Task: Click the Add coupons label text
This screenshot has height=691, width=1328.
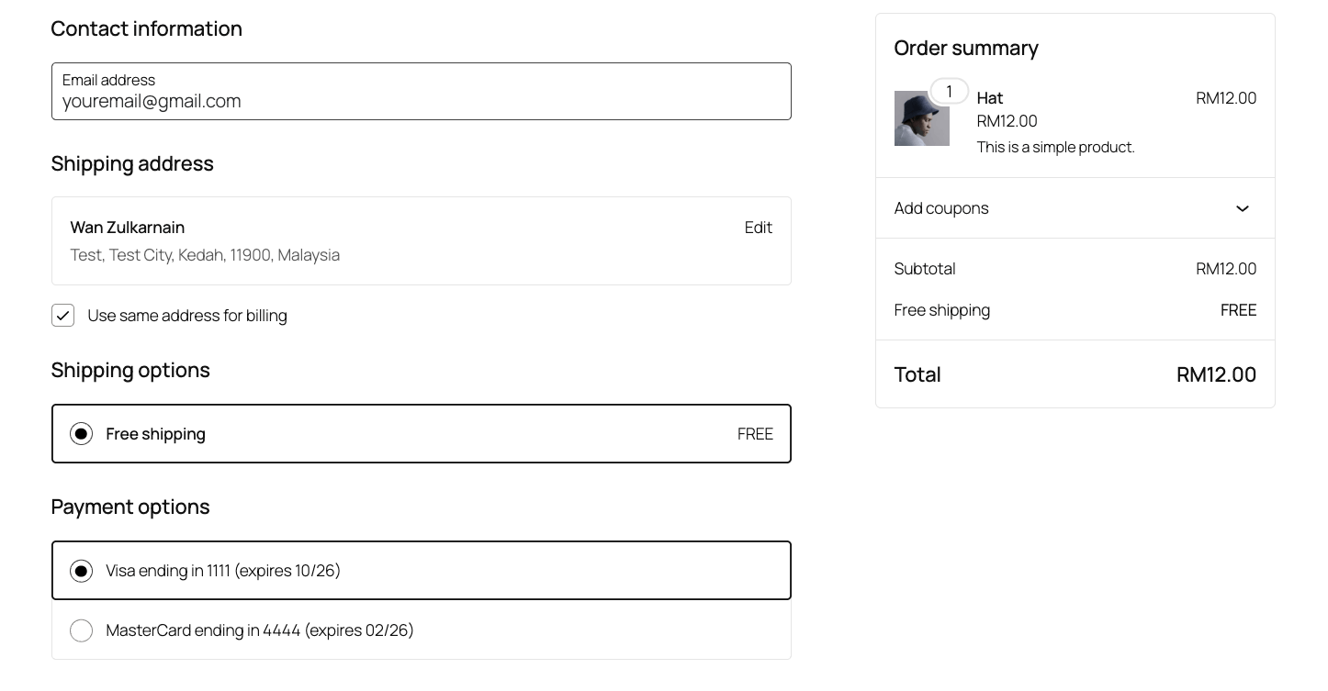Action: [x=941, y=208]
